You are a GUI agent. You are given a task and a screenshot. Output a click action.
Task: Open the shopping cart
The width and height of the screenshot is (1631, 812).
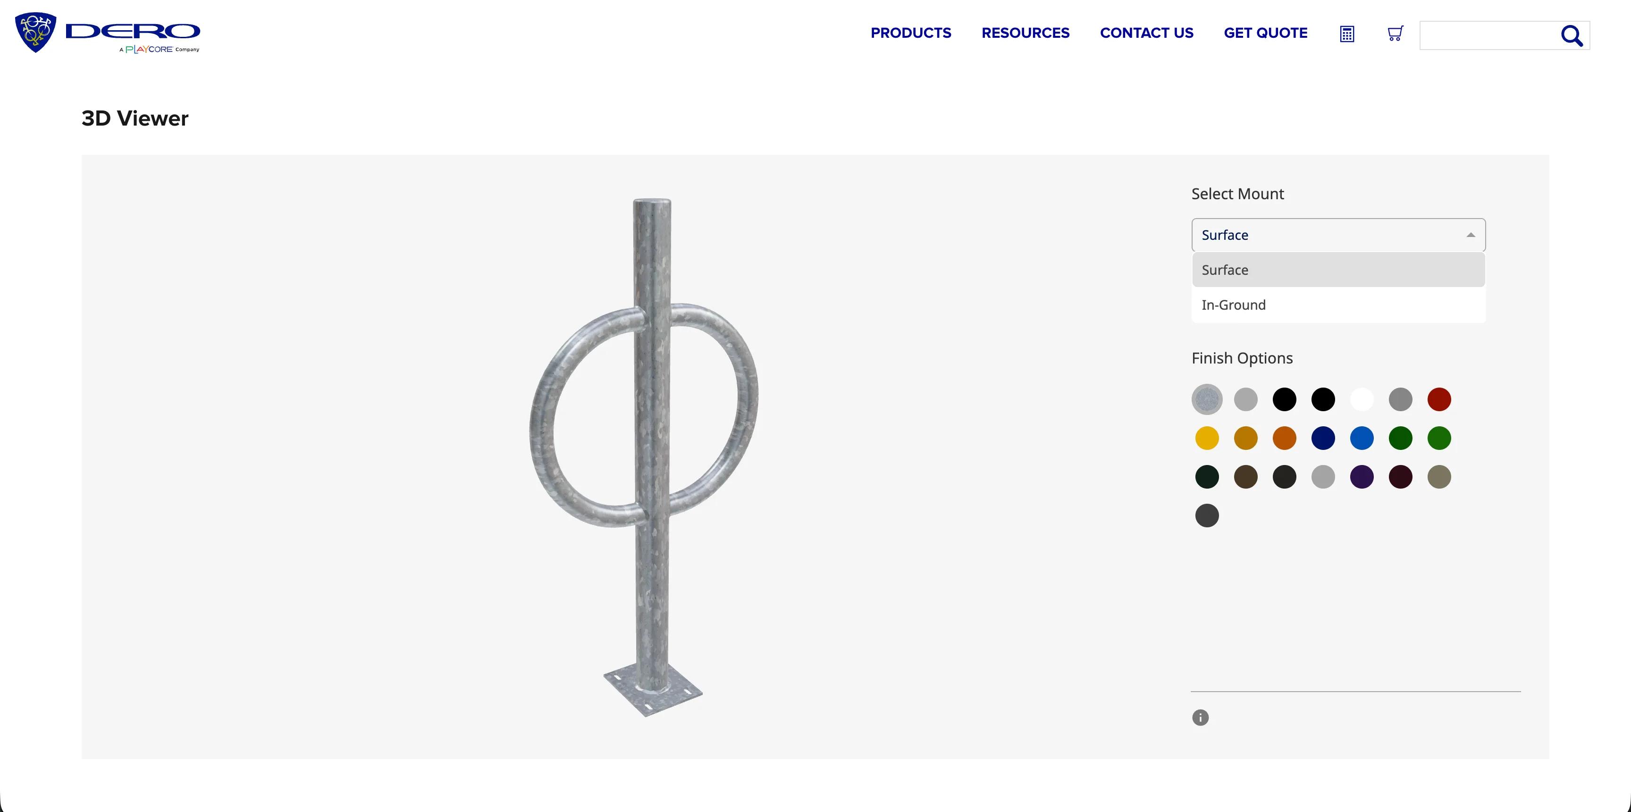click(1395, 34)
